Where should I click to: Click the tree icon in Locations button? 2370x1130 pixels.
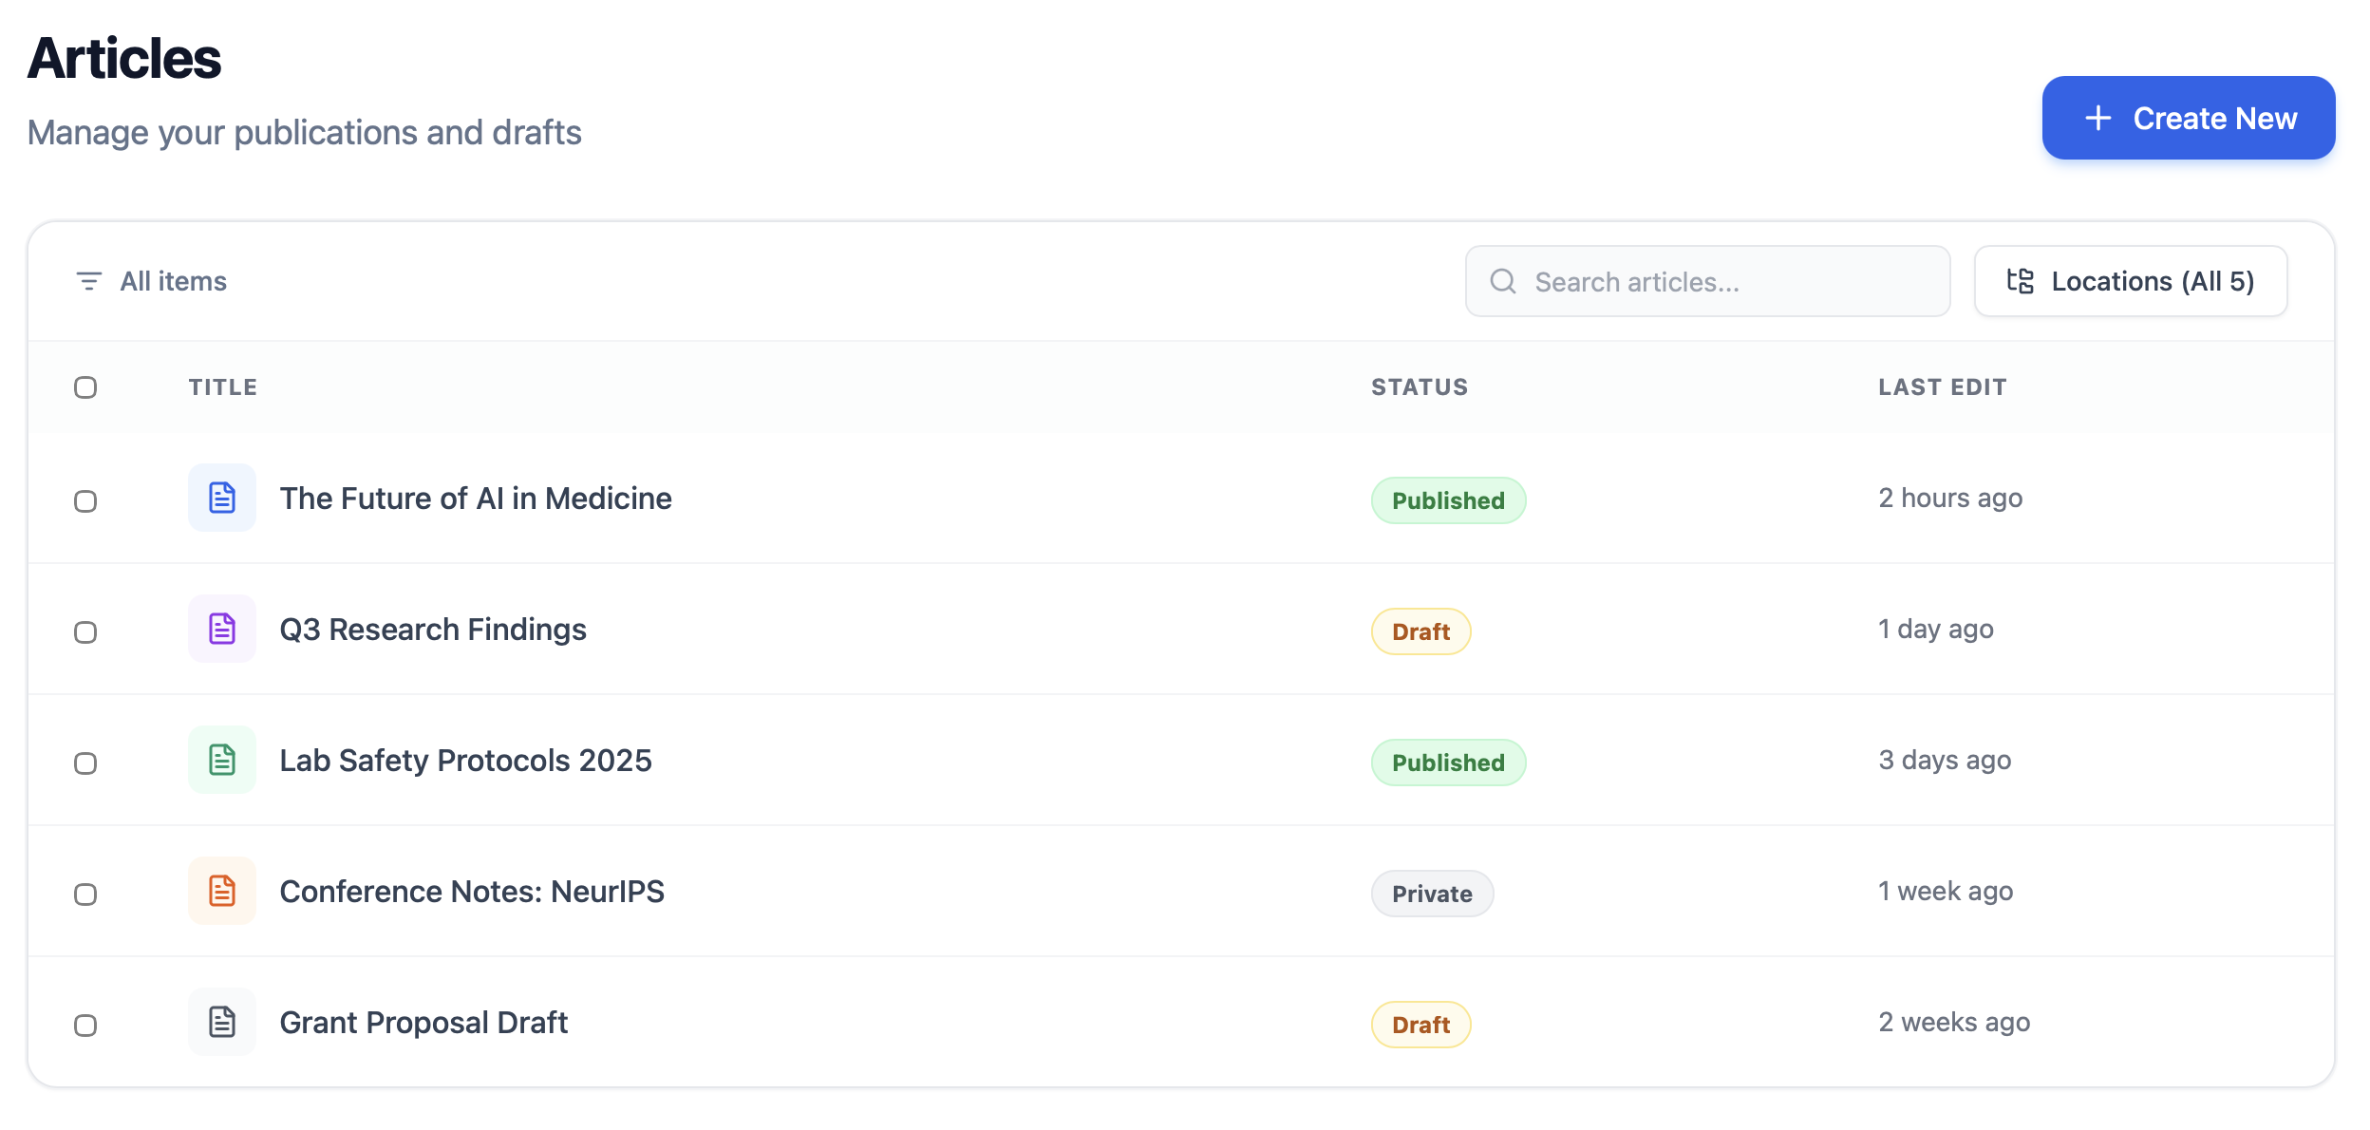pyautogui.click(x=2020, y=281)
